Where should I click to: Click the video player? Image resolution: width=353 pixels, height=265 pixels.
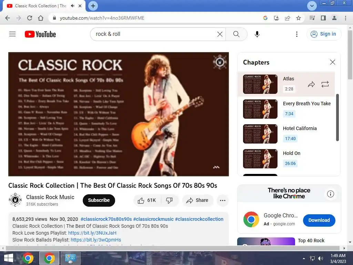pyautogui.click(x=119, y=114)
